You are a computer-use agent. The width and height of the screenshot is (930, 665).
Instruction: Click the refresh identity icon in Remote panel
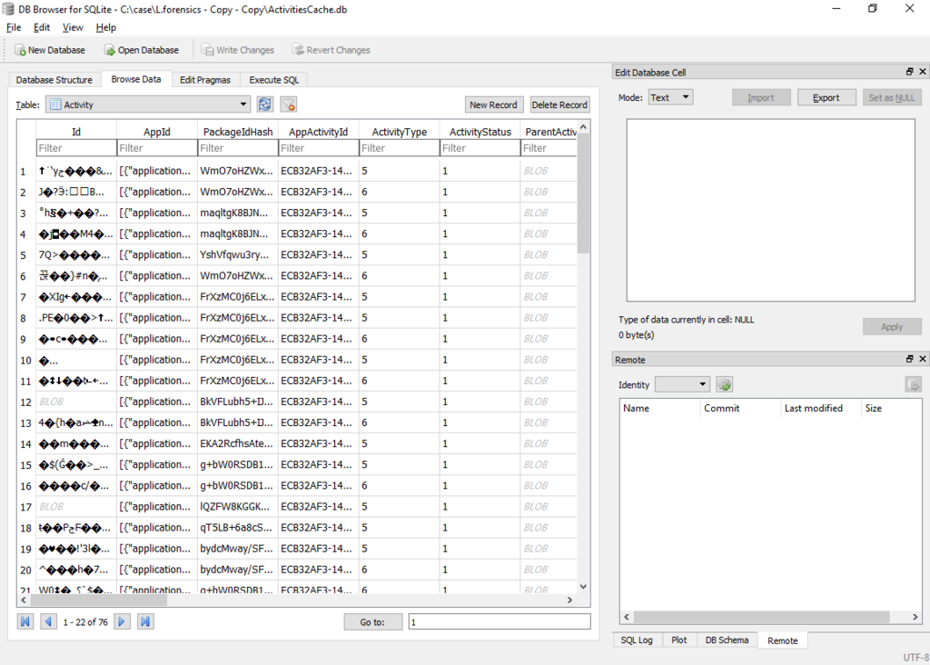coord(724,384)
